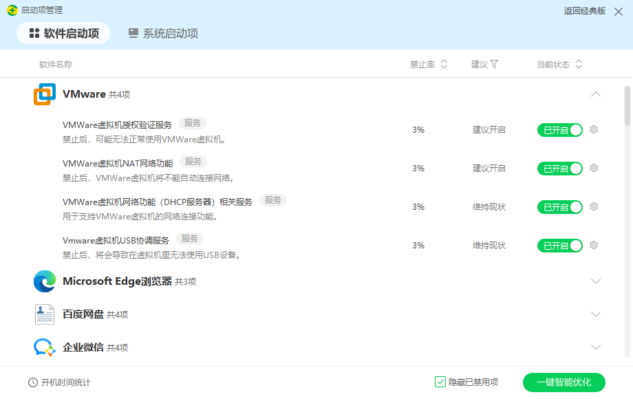
Task: Click the VMware group icon
Action: point(45,94)
